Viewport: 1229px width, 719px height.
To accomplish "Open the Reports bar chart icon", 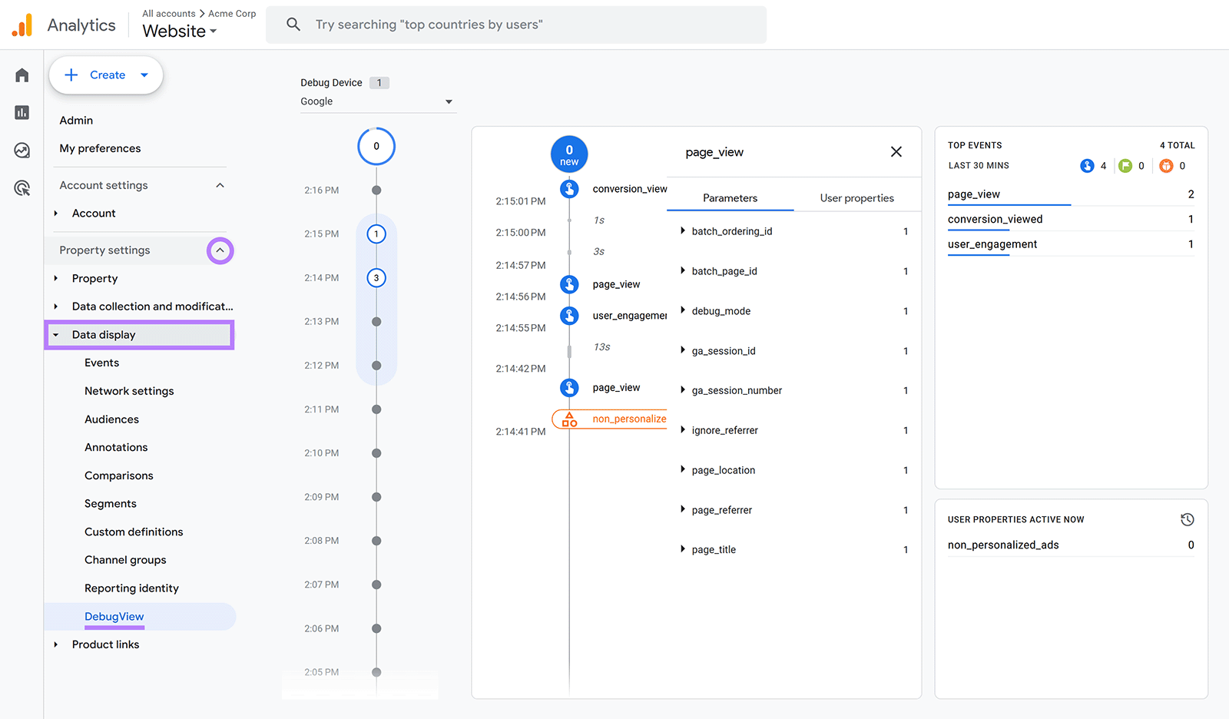I will [x=22, y=113].
